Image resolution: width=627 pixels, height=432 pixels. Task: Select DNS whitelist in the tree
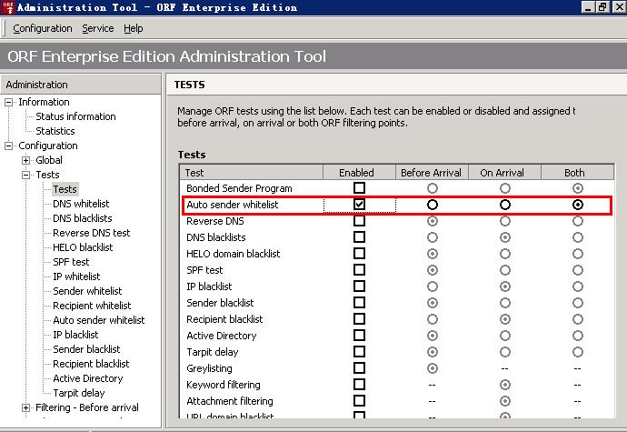(x=81, y=204)
